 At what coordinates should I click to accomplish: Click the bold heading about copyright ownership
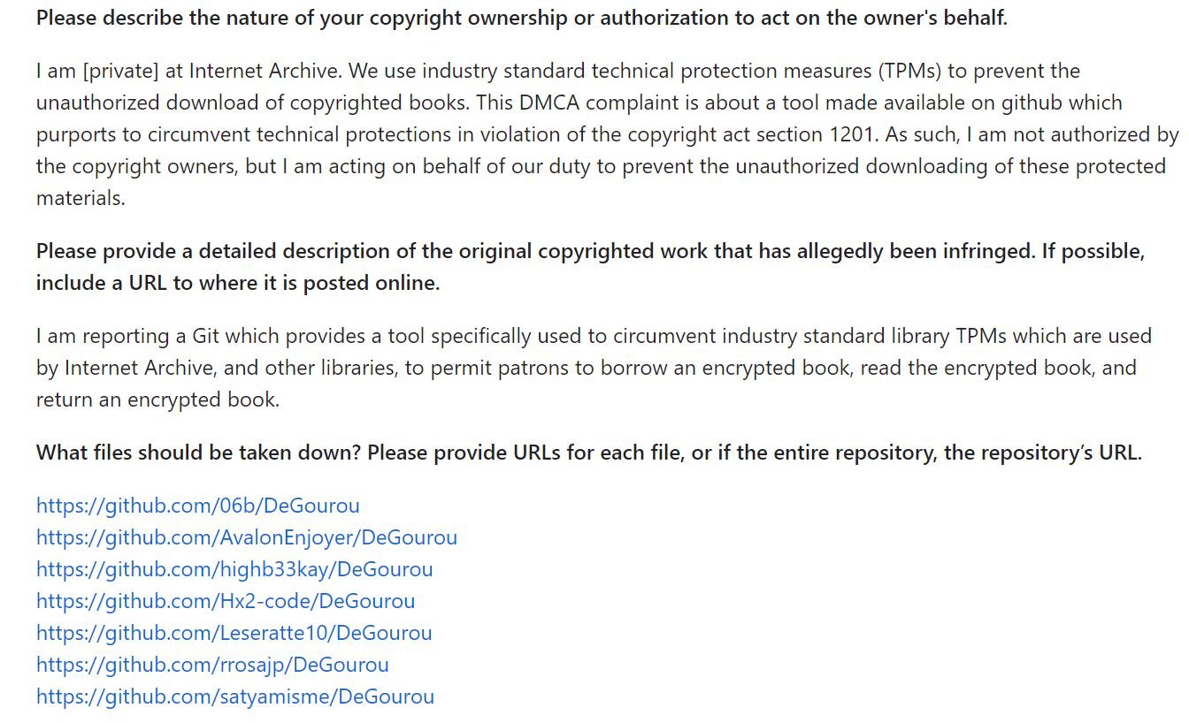click(522, 19)
